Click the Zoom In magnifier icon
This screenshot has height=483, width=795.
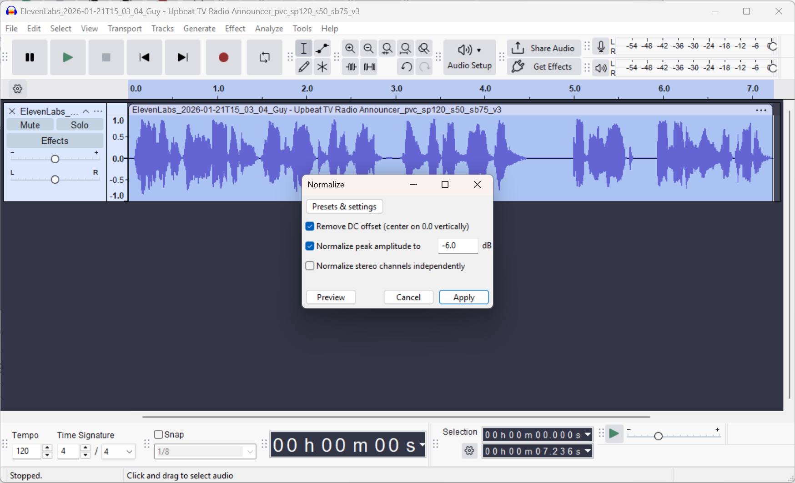point(350,48)
